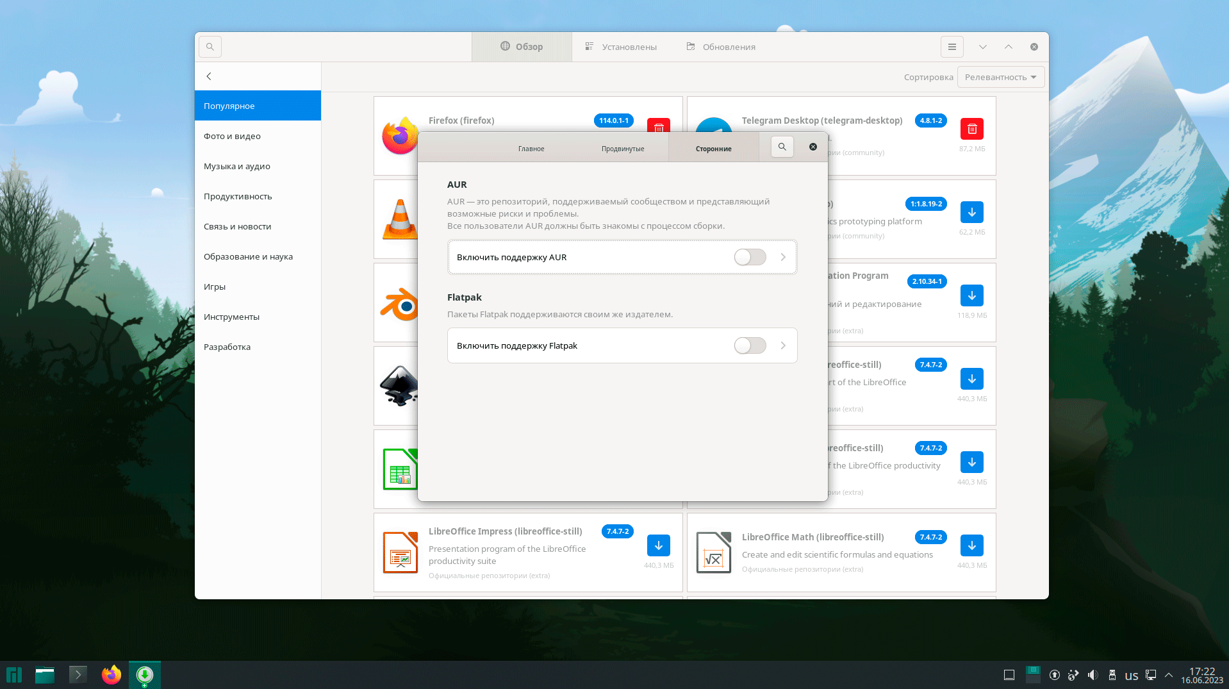Close the preferences dialog
Viewport: 1229px width, 689px height.
813,147
